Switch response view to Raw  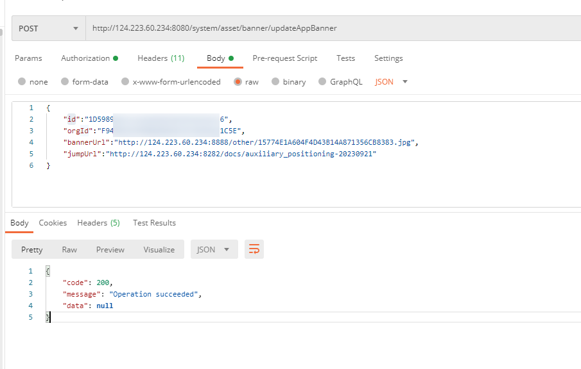(69, 249)
